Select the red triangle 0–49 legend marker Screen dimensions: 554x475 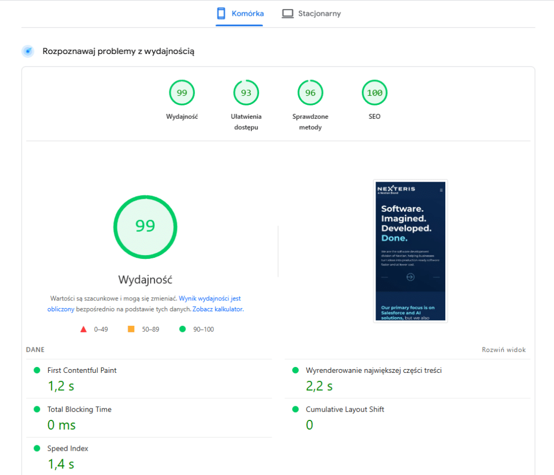tap(83, 328)
